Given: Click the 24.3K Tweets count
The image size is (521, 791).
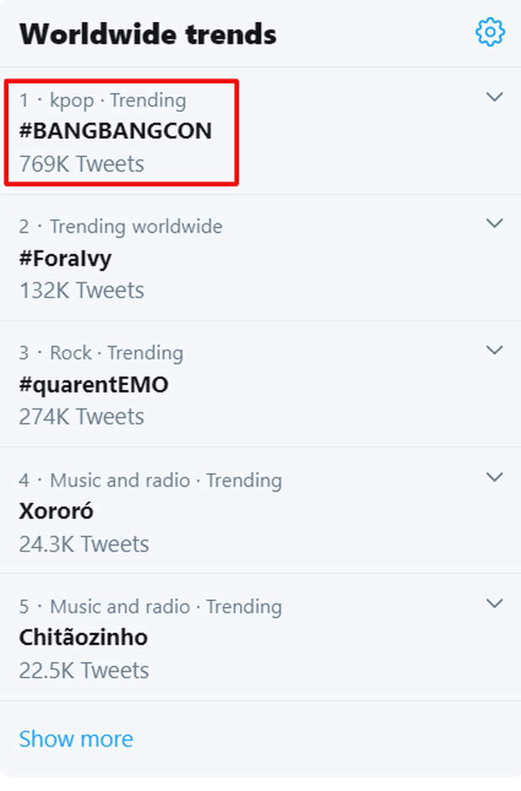Looking at the screenshot, I should [84, 544].
